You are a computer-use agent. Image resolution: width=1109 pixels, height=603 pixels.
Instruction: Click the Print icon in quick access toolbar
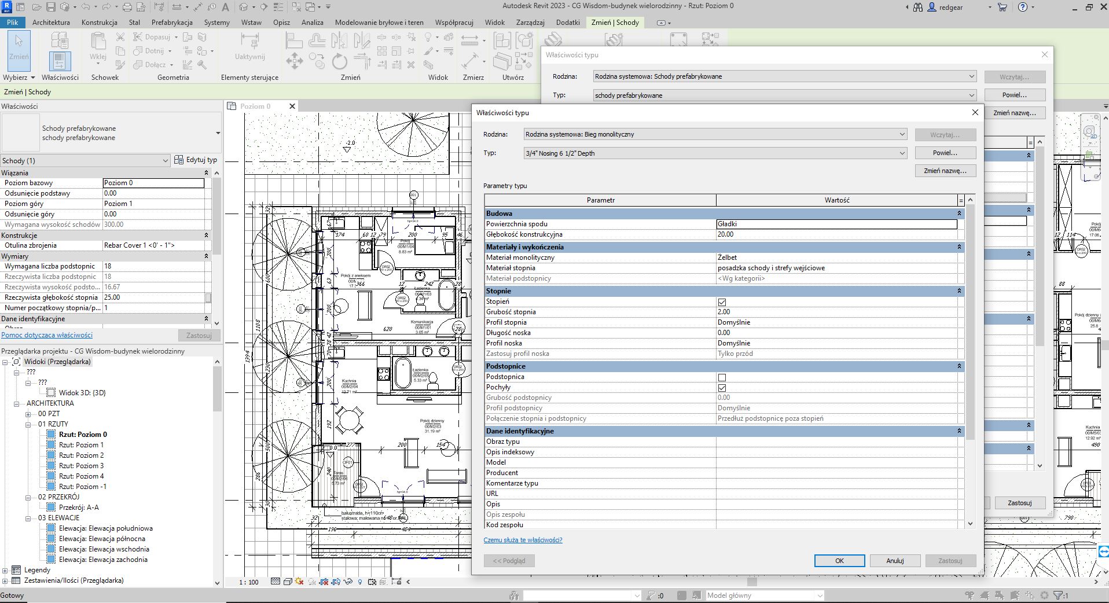tap(127, 7)
